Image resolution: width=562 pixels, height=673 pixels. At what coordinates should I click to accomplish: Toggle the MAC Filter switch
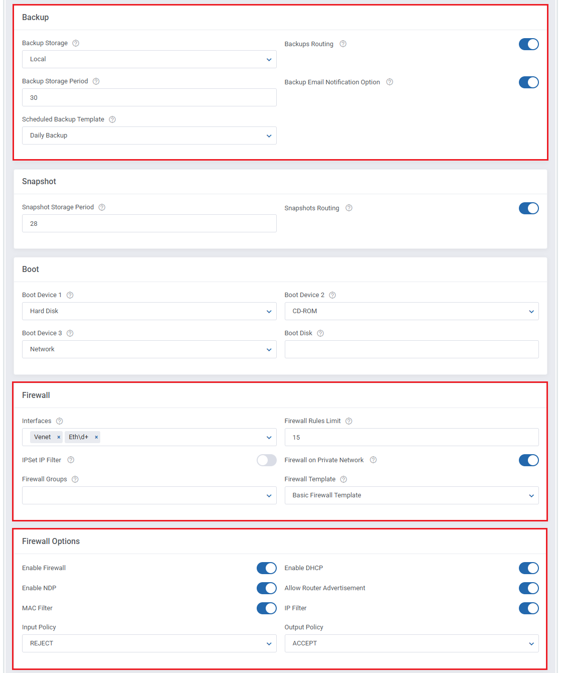pos(266,608)
